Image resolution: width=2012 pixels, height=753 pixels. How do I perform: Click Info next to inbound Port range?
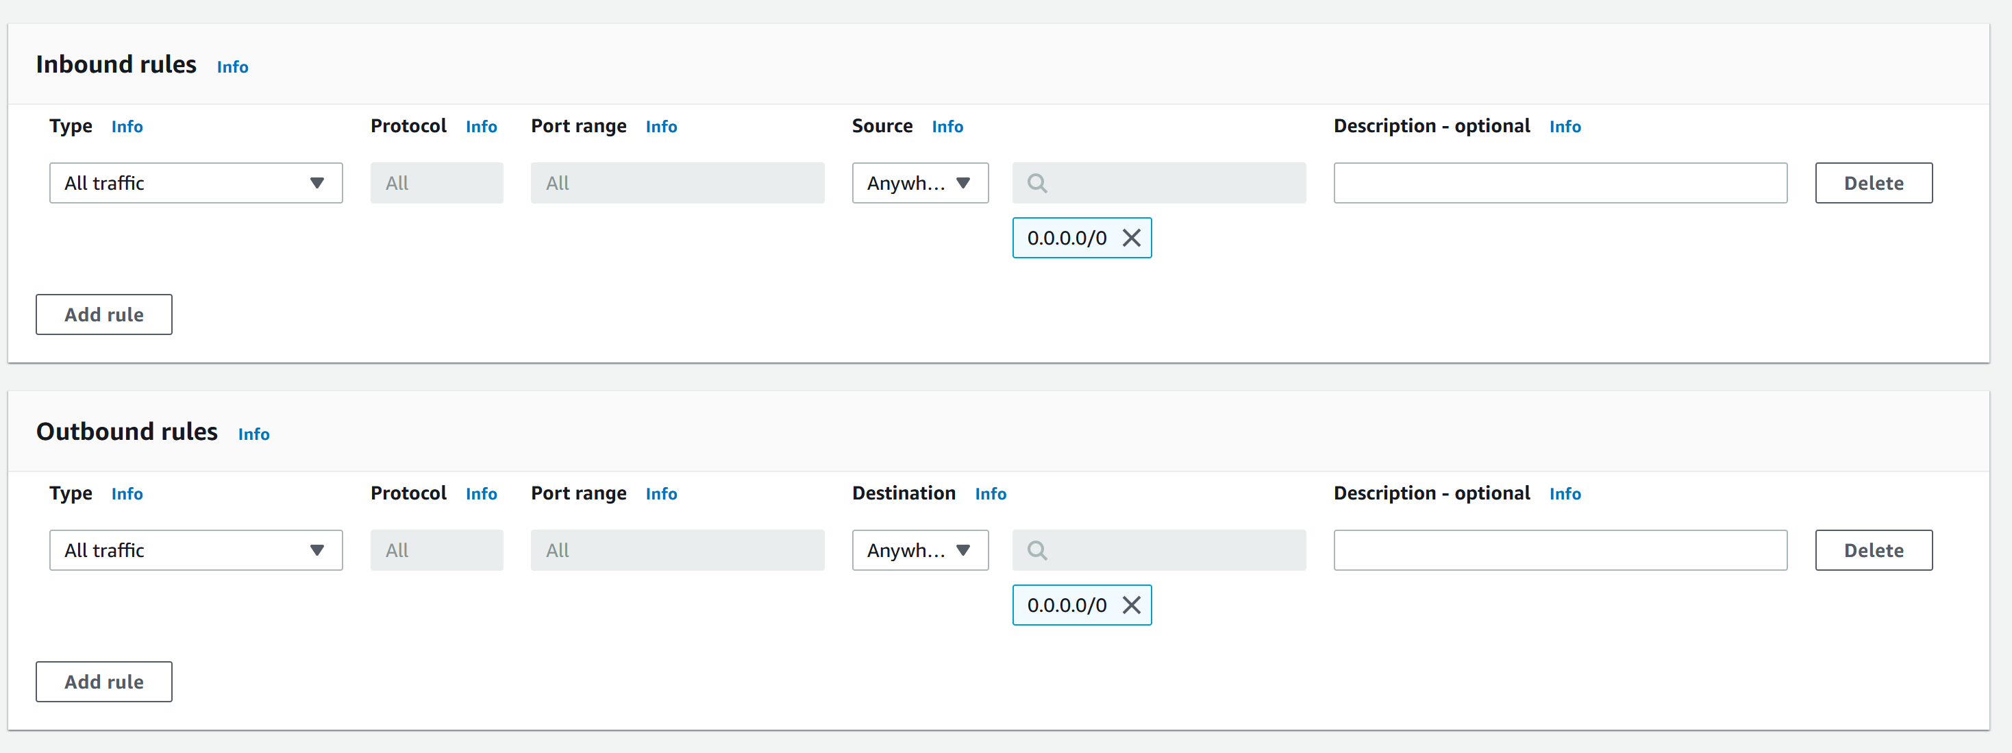point(661,127)
